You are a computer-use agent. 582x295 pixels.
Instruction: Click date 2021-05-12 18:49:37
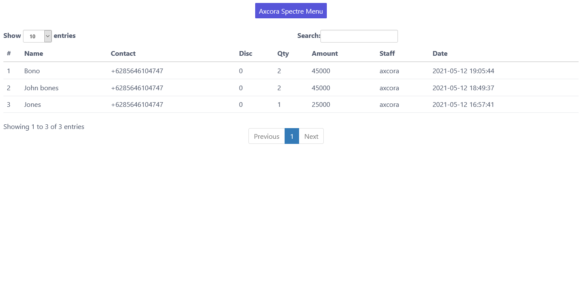(463, 88)
